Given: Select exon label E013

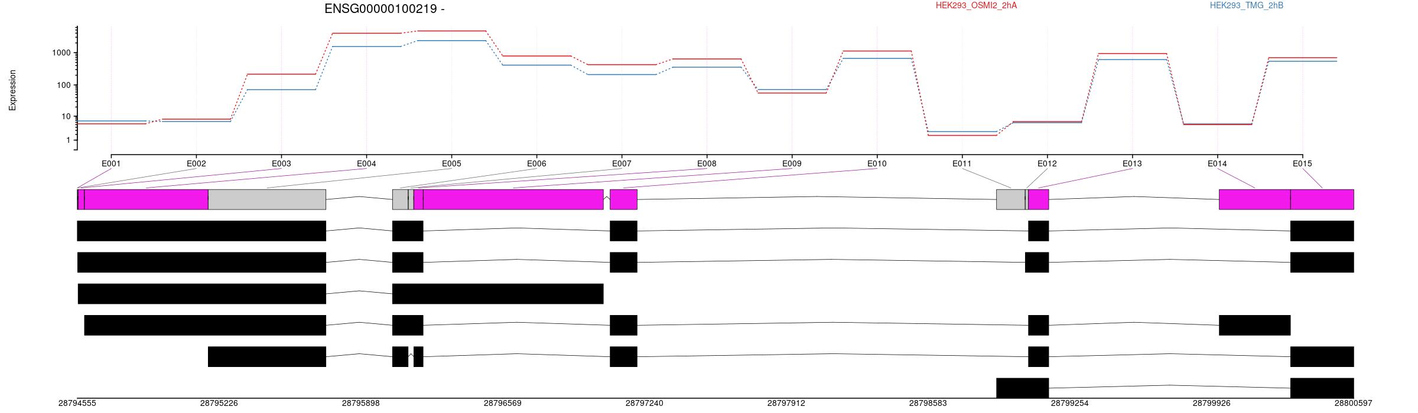Looking at the screenshot, I should [x=1132, y=163].
